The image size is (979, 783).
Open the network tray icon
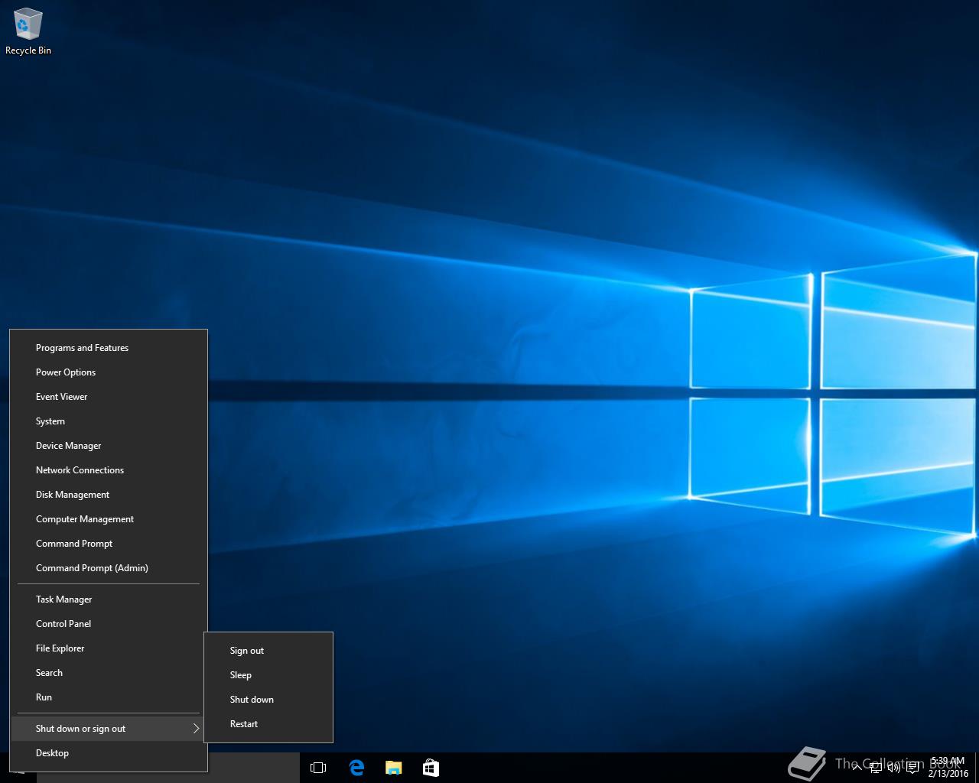click(876, 768)
